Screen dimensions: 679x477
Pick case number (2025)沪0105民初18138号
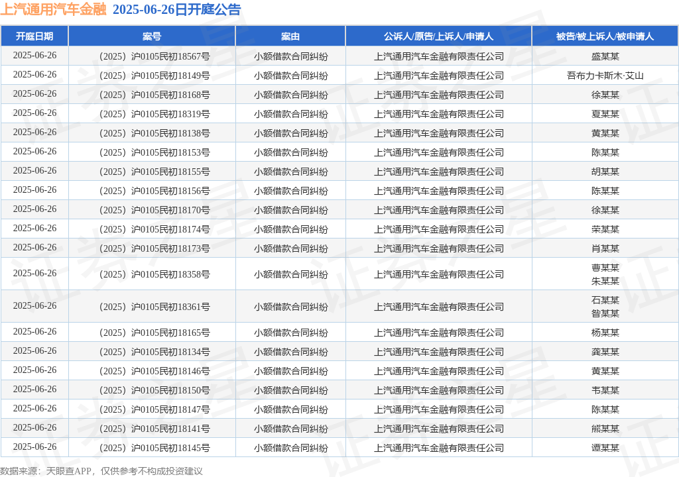(154, 133)
